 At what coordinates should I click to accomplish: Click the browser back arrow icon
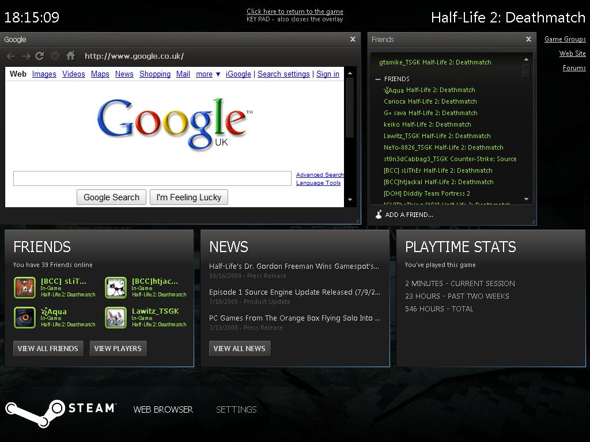(11, 56)
